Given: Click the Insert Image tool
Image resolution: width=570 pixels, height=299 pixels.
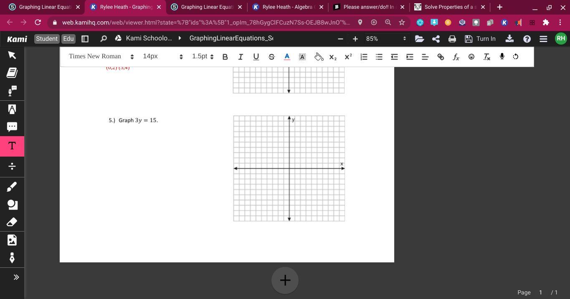Looking at the screenshot, I should pos(12,240).
